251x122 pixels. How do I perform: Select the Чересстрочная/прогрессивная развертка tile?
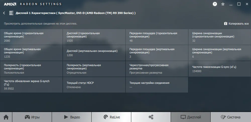click(157, 69)
